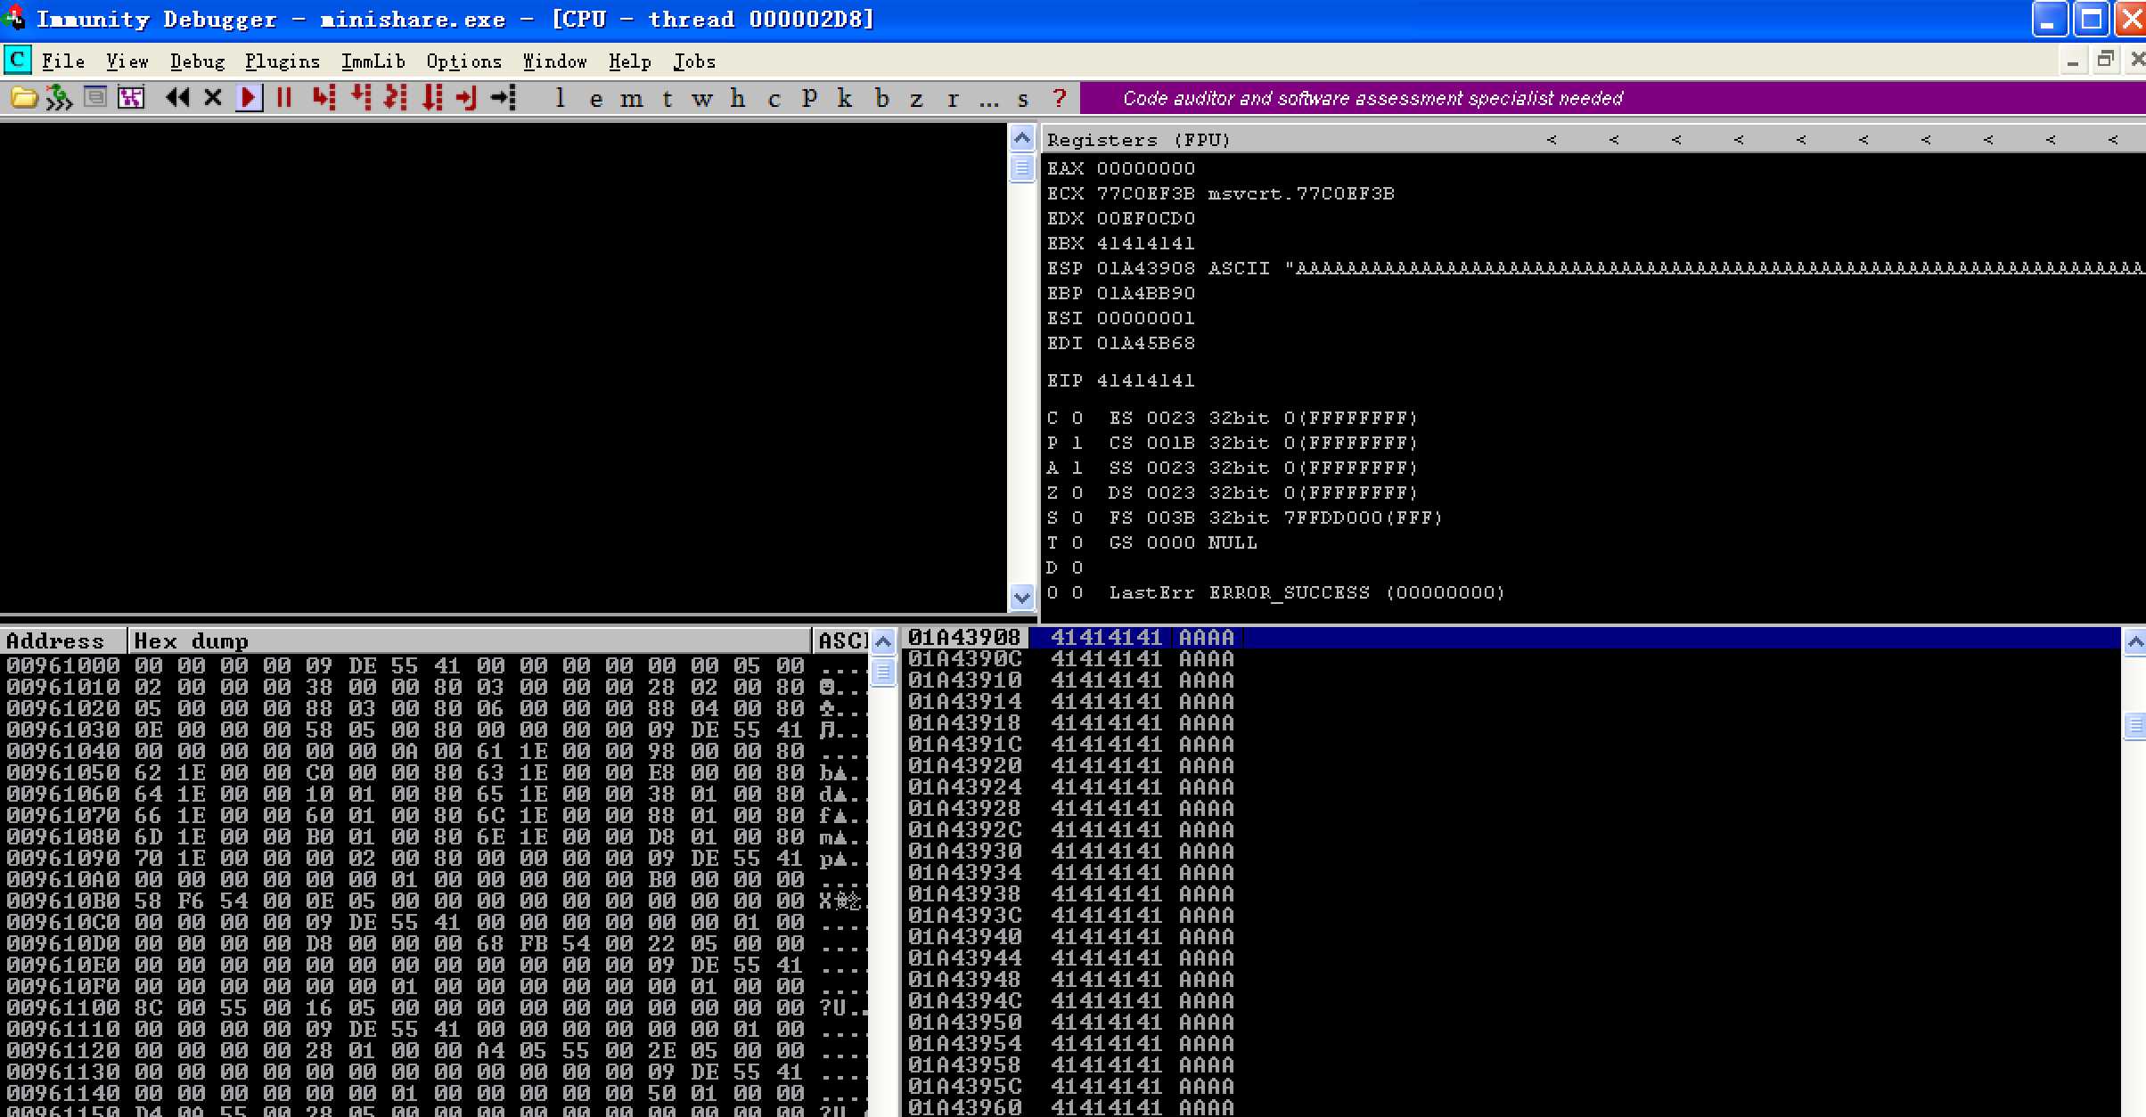Open the Options menu
This screenshot has height=1117, width=2146.
463,61
